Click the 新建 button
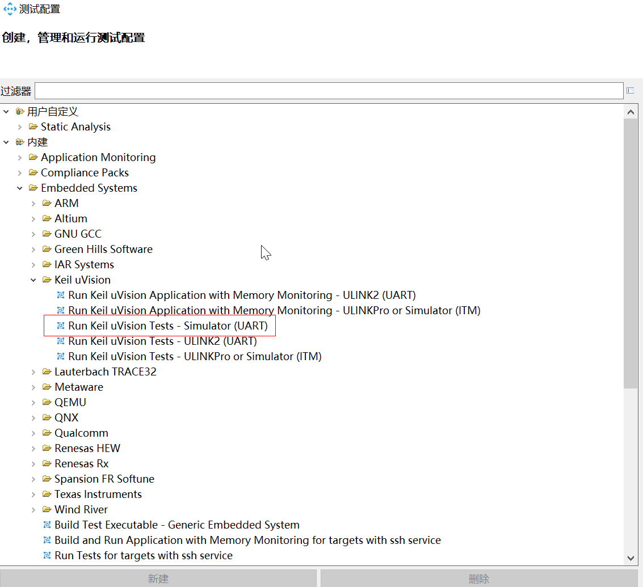The width and height of the screenshot is (643, 587). (x=158, y=578)
